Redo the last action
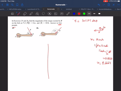The height and width of the screenshot is (91, 121). (104, 5)
